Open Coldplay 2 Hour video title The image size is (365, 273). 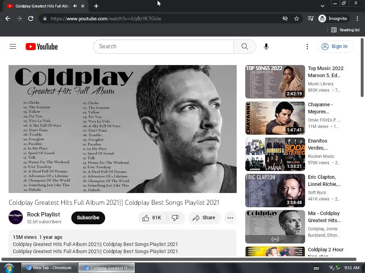click(325, 252)
